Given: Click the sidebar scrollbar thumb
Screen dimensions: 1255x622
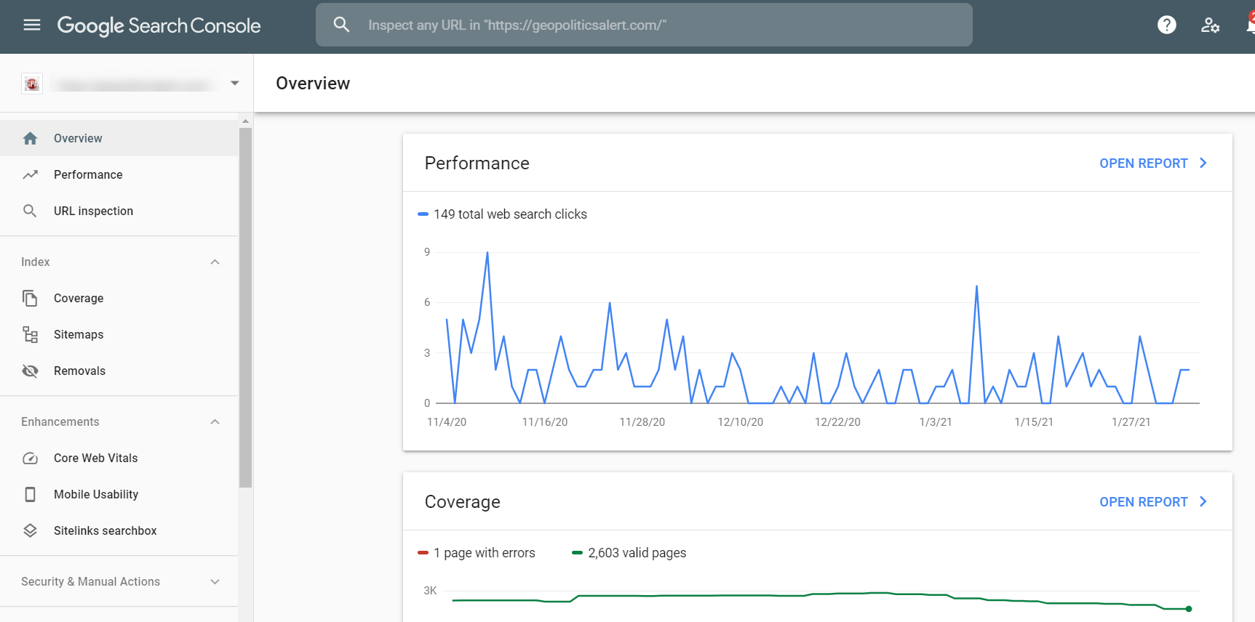Looking at the screenshot, I should pyautogui.click(x=245, y=307).
